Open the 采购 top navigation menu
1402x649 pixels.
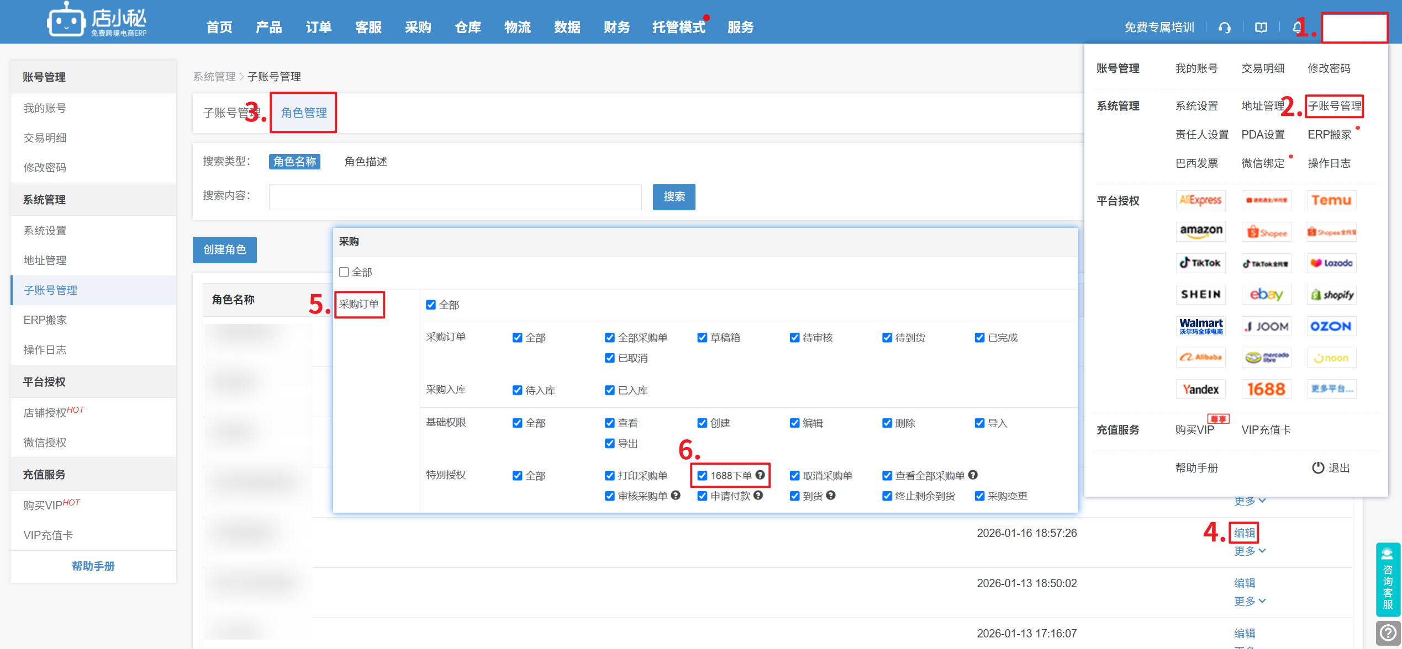click(418, 28)
